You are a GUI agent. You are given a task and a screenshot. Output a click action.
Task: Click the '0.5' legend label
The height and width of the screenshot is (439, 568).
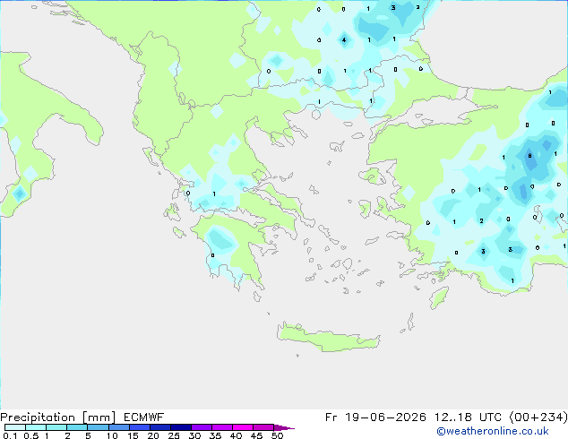31,435
